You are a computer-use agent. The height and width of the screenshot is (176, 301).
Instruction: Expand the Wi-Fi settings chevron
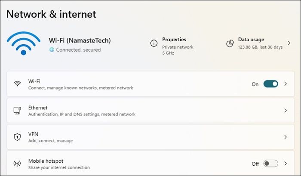286,84
